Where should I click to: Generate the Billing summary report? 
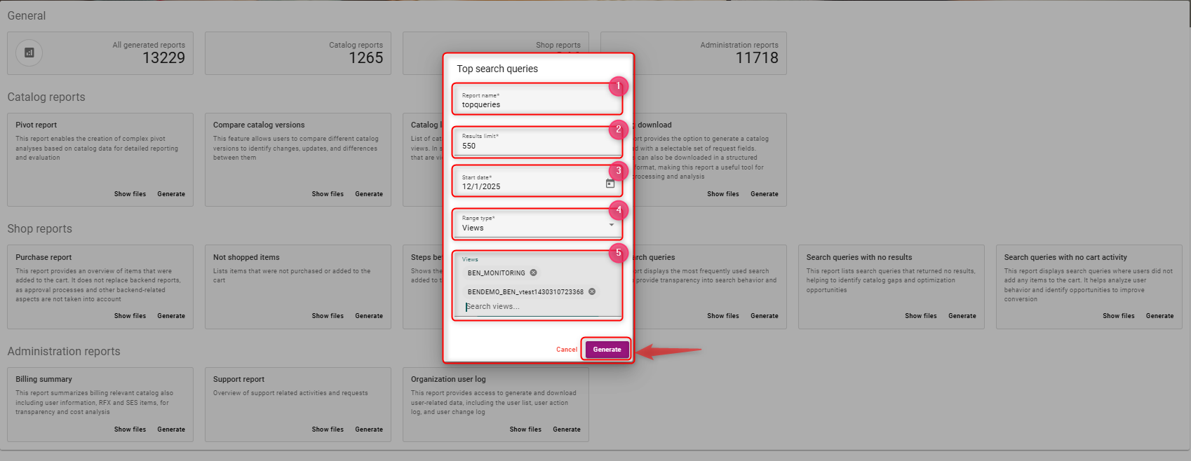pos(170,429)
